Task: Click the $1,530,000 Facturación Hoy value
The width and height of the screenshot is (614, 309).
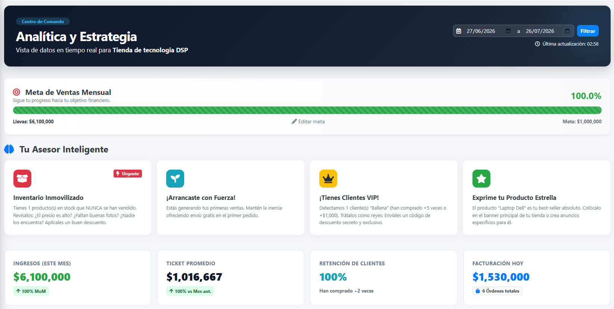Action: [x=501, y=277]
